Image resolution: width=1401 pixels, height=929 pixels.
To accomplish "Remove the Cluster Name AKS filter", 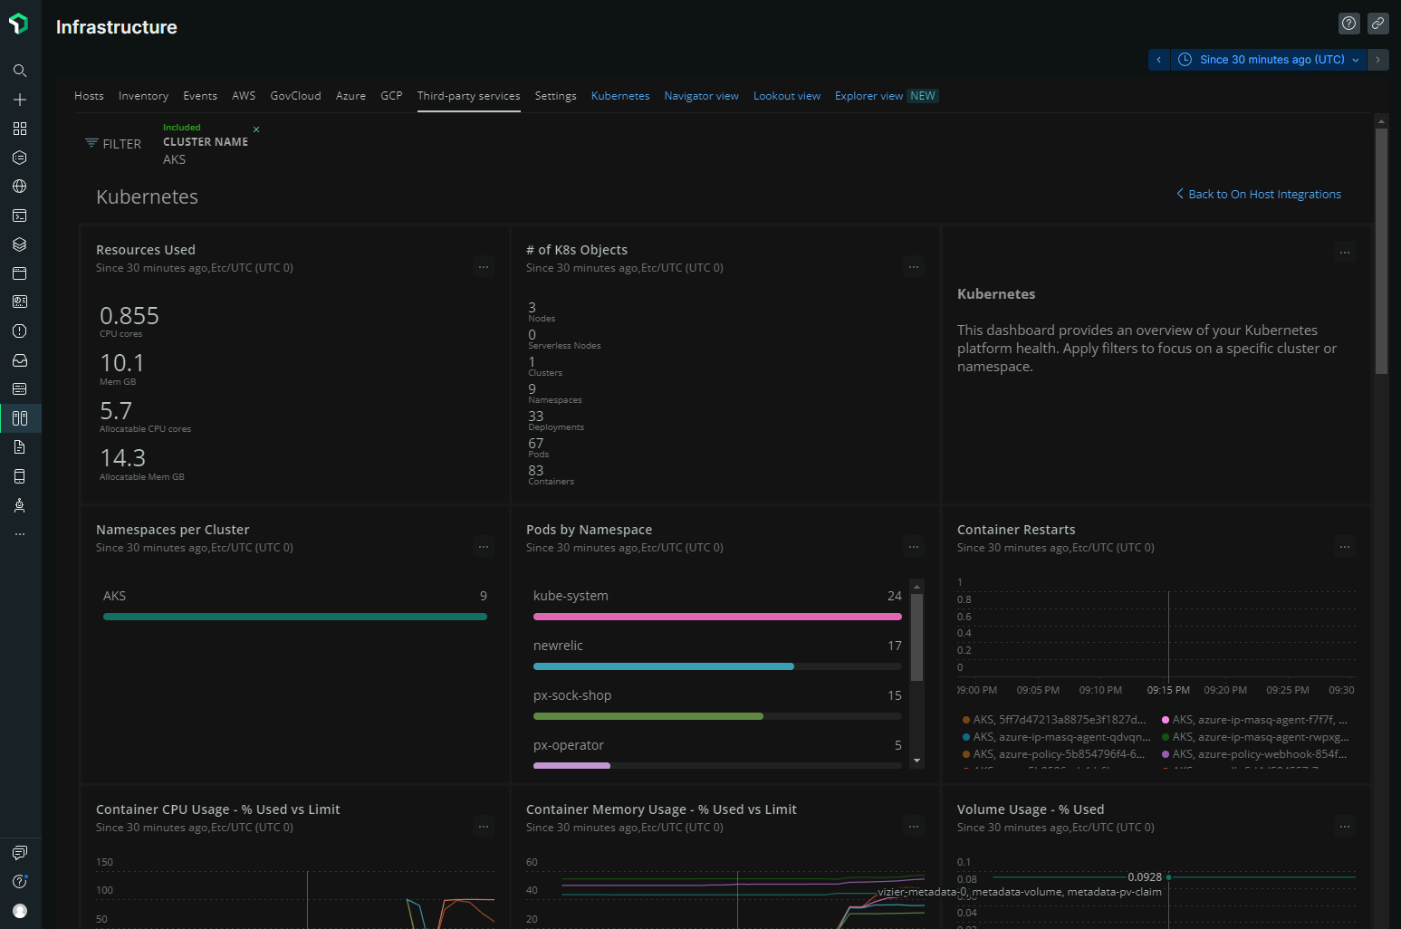I will pyautogui.click(x=256, y=129).
